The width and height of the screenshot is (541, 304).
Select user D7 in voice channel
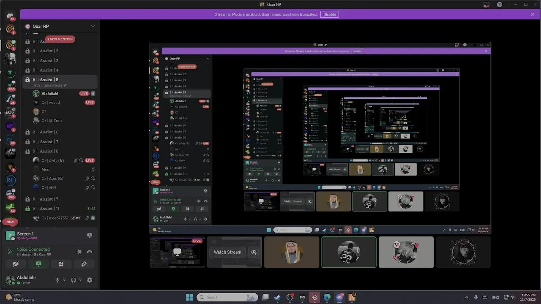64,111
